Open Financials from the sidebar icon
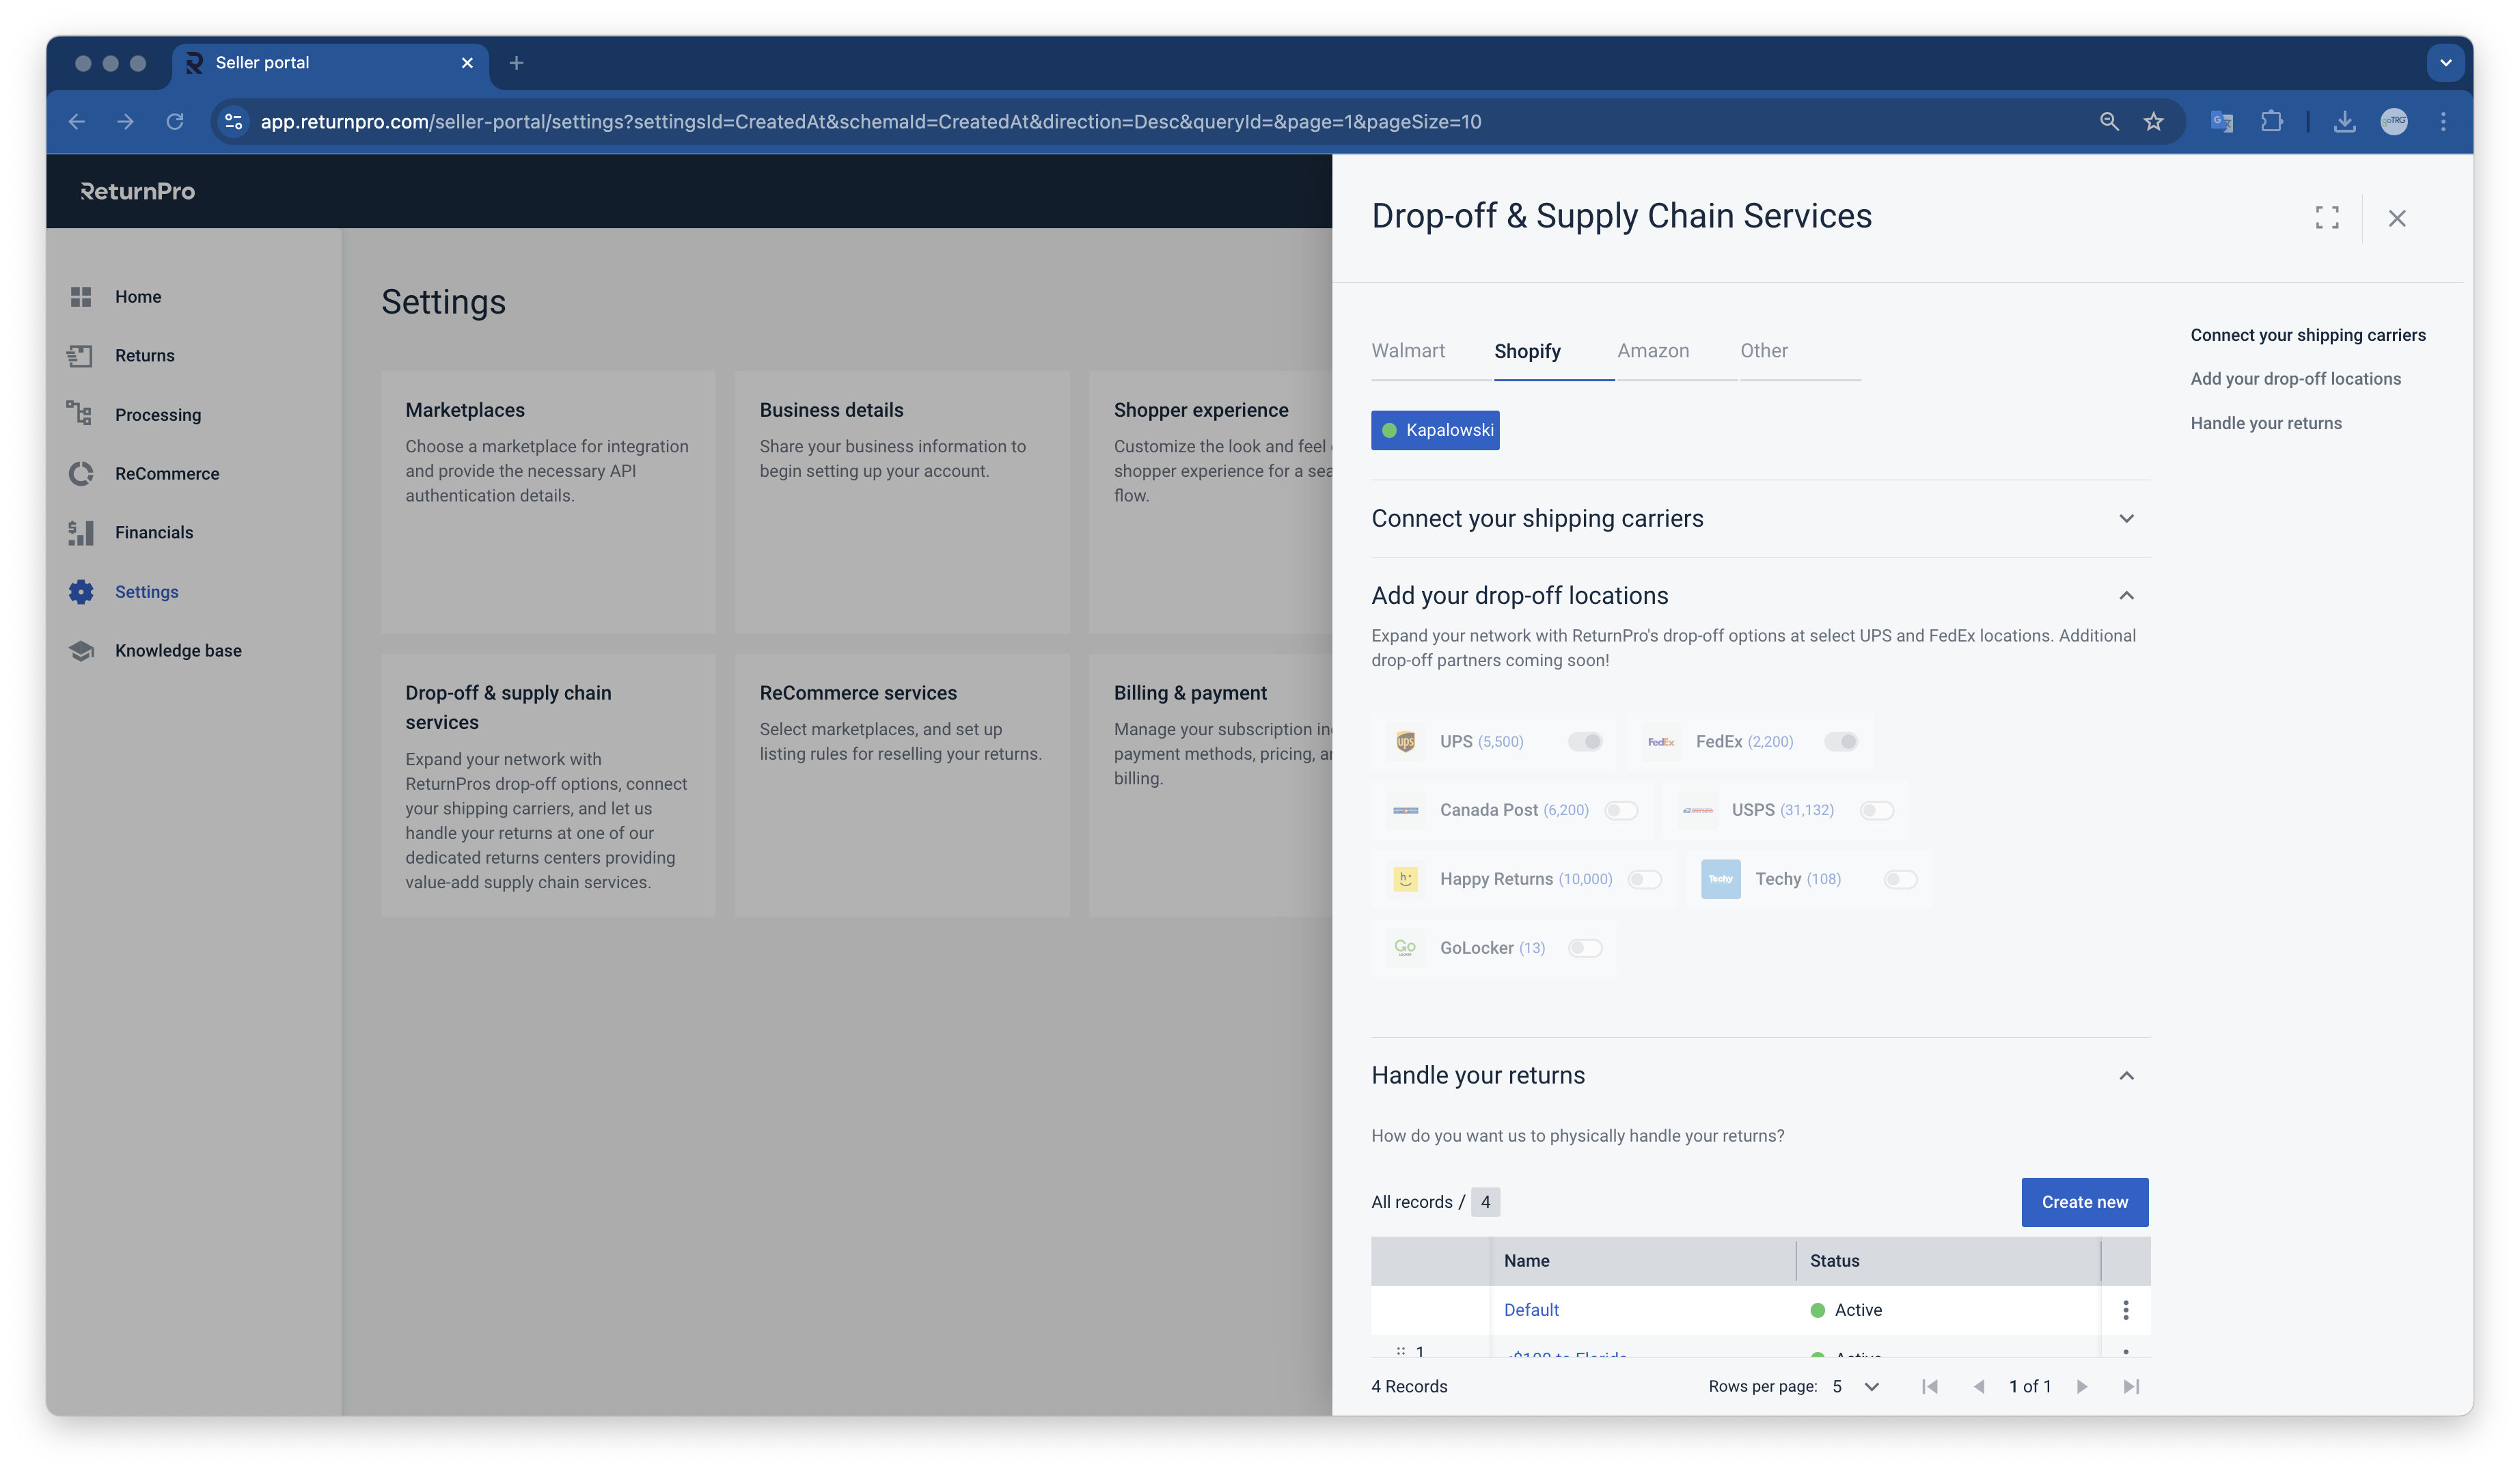The width and height of the screenshot is (2520, 1473). pos(80,532)
